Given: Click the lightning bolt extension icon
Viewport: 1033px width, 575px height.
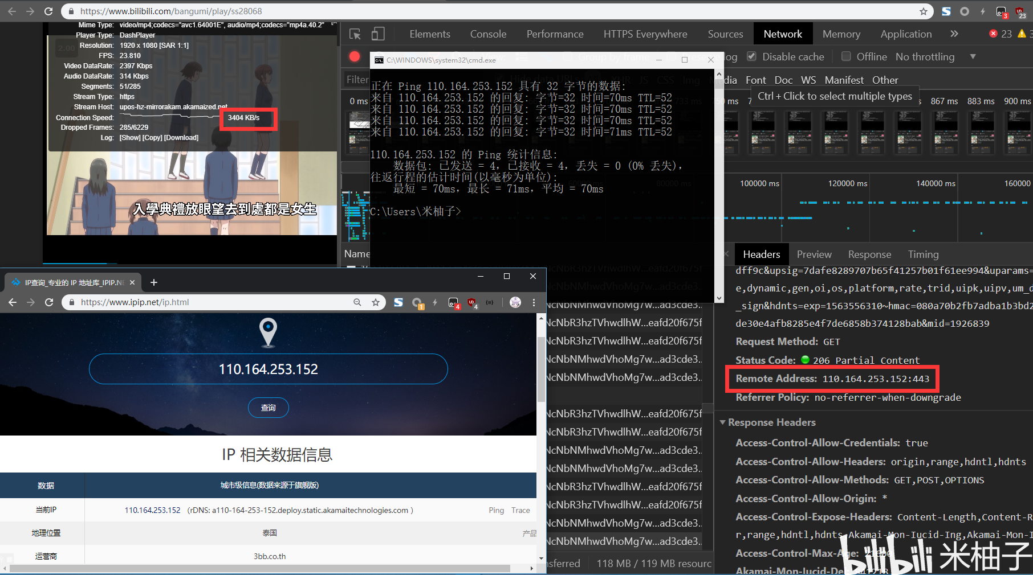Looking at the screenshot, I should tap(435, 302).
